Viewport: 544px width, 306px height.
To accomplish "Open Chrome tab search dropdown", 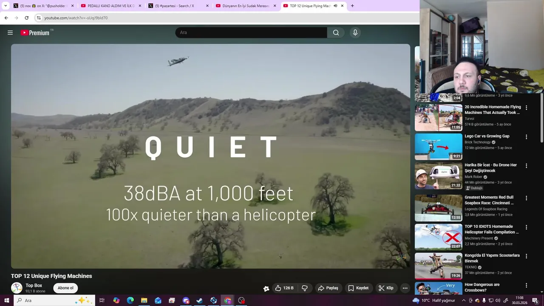I will tap(6, 6).
